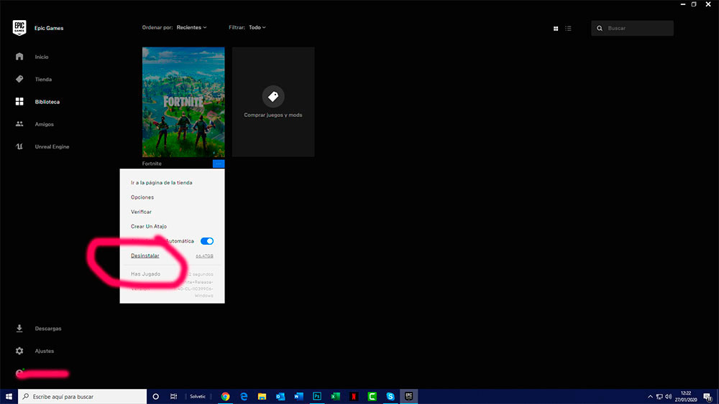Select Verificar in the menu
This screenshot has height=404, width=719.
coord(141,212)
